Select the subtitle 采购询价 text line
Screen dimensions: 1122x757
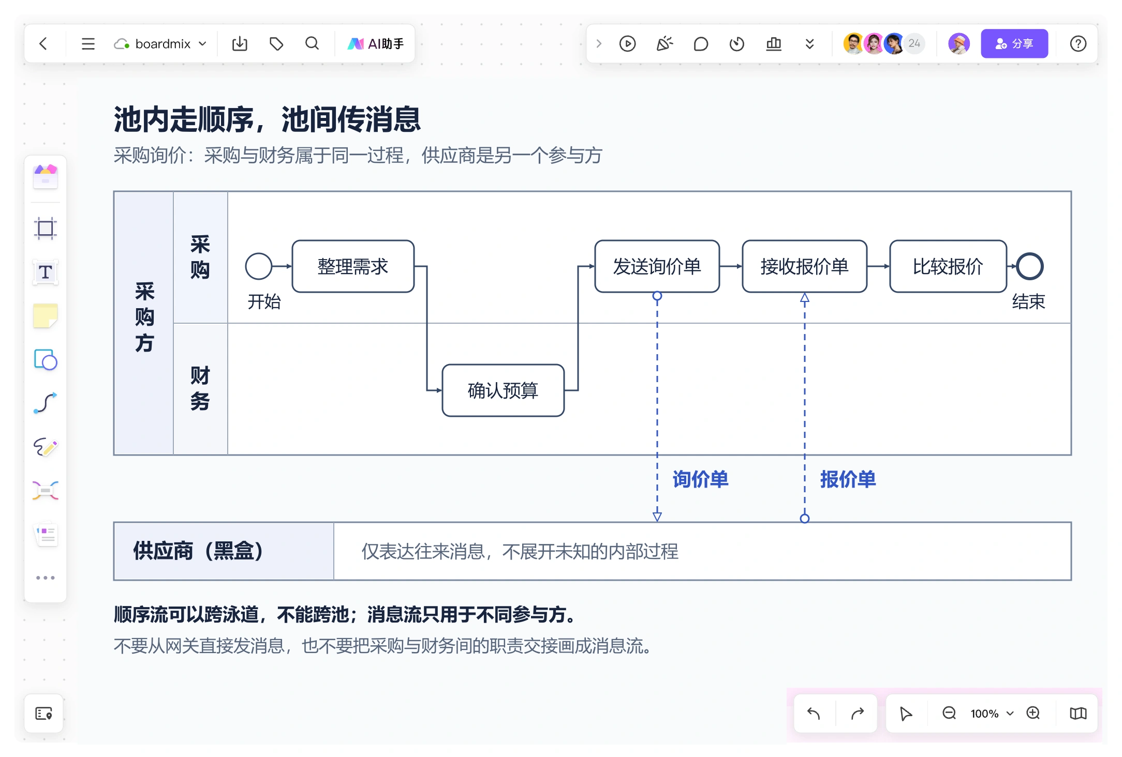pyautogui.click(x=358, y=155)
